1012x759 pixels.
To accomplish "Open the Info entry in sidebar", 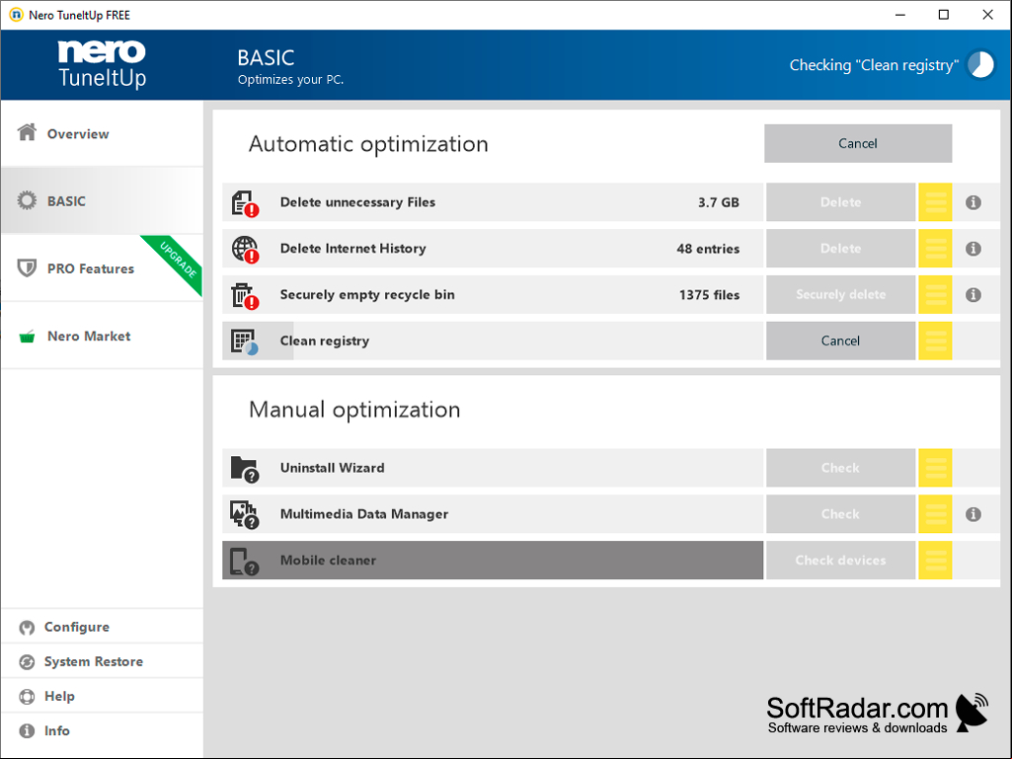I will [x=102, y=730].
